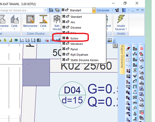This screenshot has width=155, height=122.
Task: Click the blue tag-shaped toolbar icon
Action: (x=16, y=40)
